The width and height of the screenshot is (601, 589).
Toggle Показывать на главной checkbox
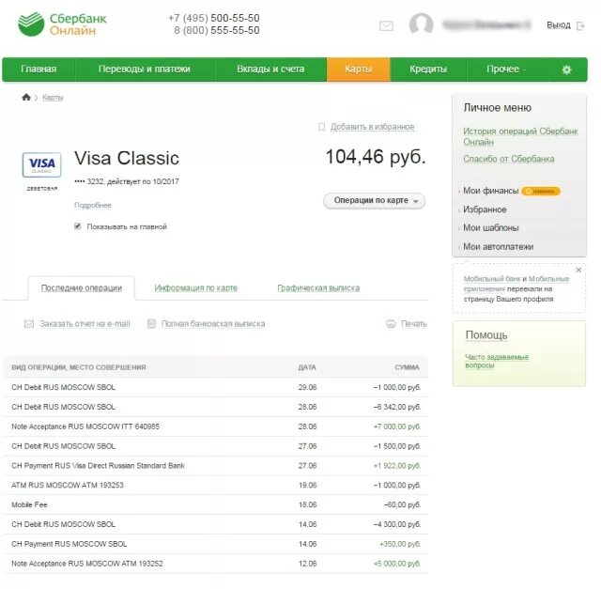[x=78, y=226]
